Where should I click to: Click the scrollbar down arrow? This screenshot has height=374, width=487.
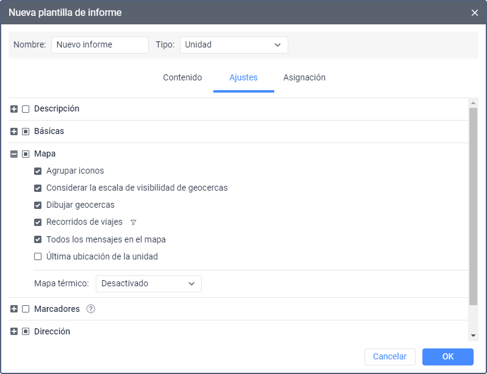473,336
